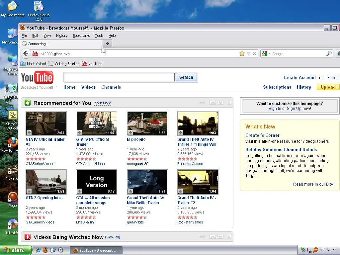Add GTA IV PC Official Trailer to queue
The width and height of the screenshot is (340, 255).
(x=80, y=132)
